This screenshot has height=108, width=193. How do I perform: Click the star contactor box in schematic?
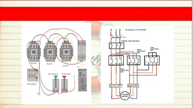pyautogui.click(x=152, y=60)
